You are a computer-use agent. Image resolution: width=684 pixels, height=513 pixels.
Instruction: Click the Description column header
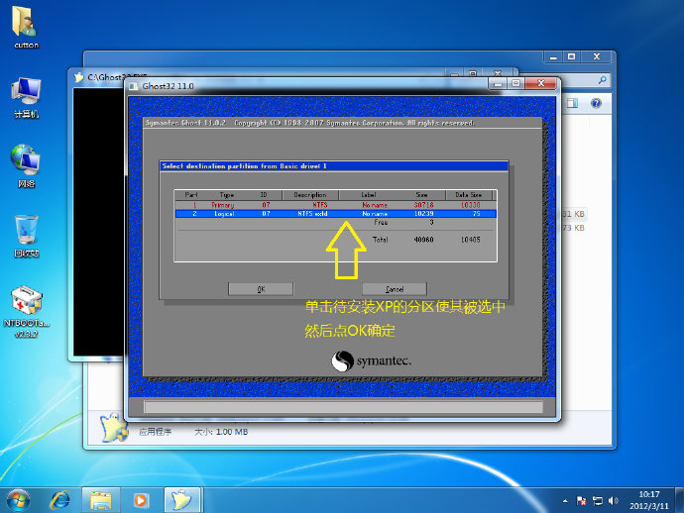(310, 195)
